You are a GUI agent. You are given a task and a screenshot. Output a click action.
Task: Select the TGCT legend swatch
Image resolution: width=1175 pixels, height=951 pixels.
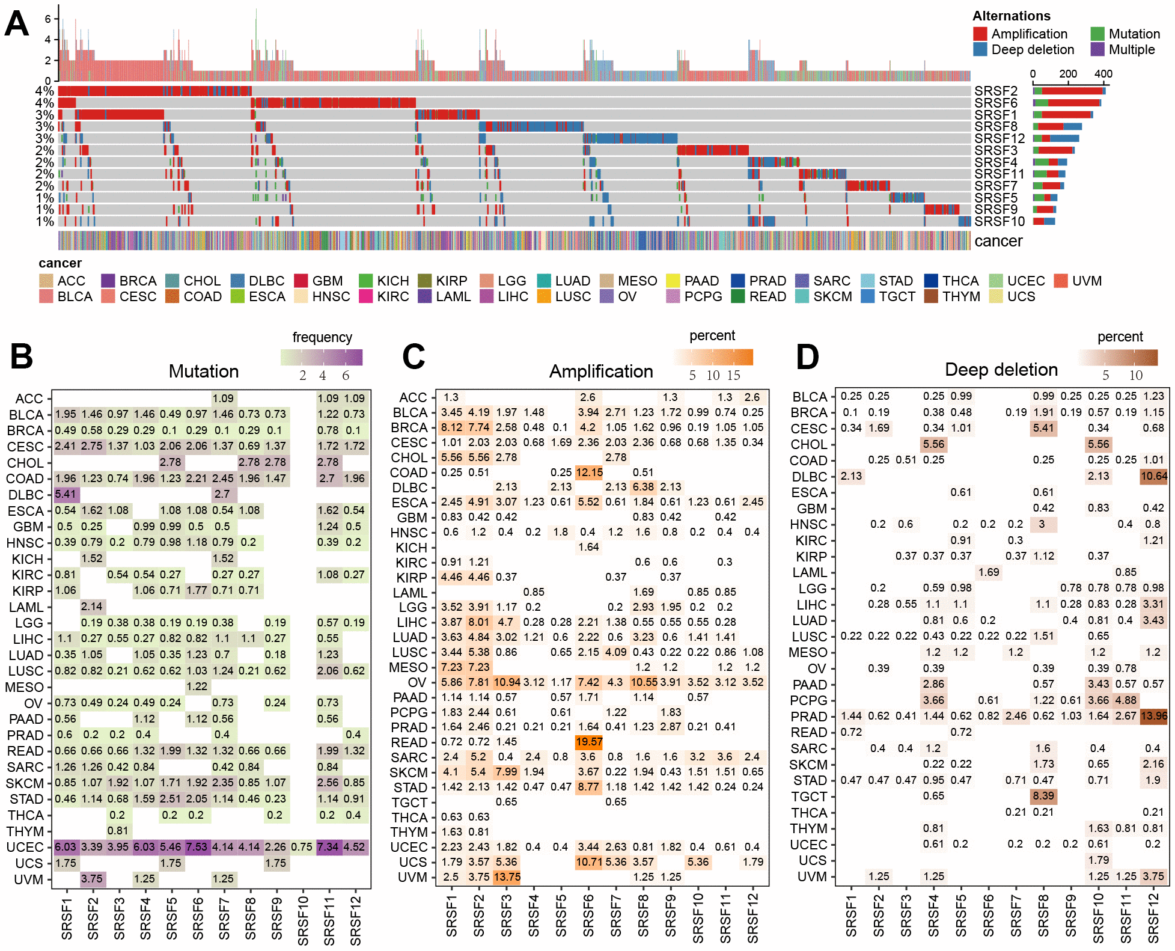[868, 296]
